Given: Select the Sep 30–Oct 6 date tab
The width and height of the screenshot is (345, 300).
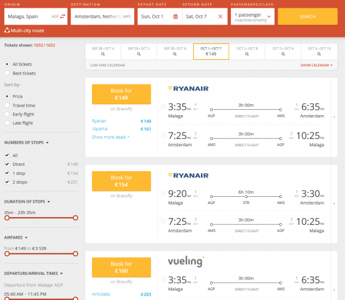Looking at the screenshot, I should pos(175,51).
